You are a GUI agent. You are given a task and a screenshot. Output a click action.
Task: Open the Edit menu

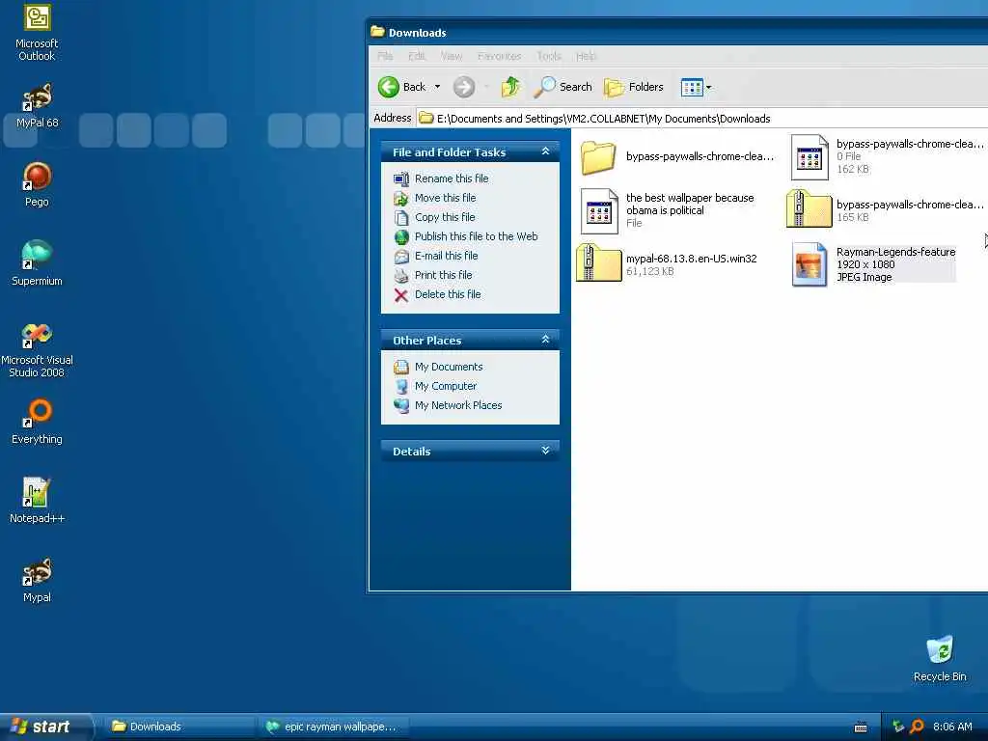click(x=417, y=56)
